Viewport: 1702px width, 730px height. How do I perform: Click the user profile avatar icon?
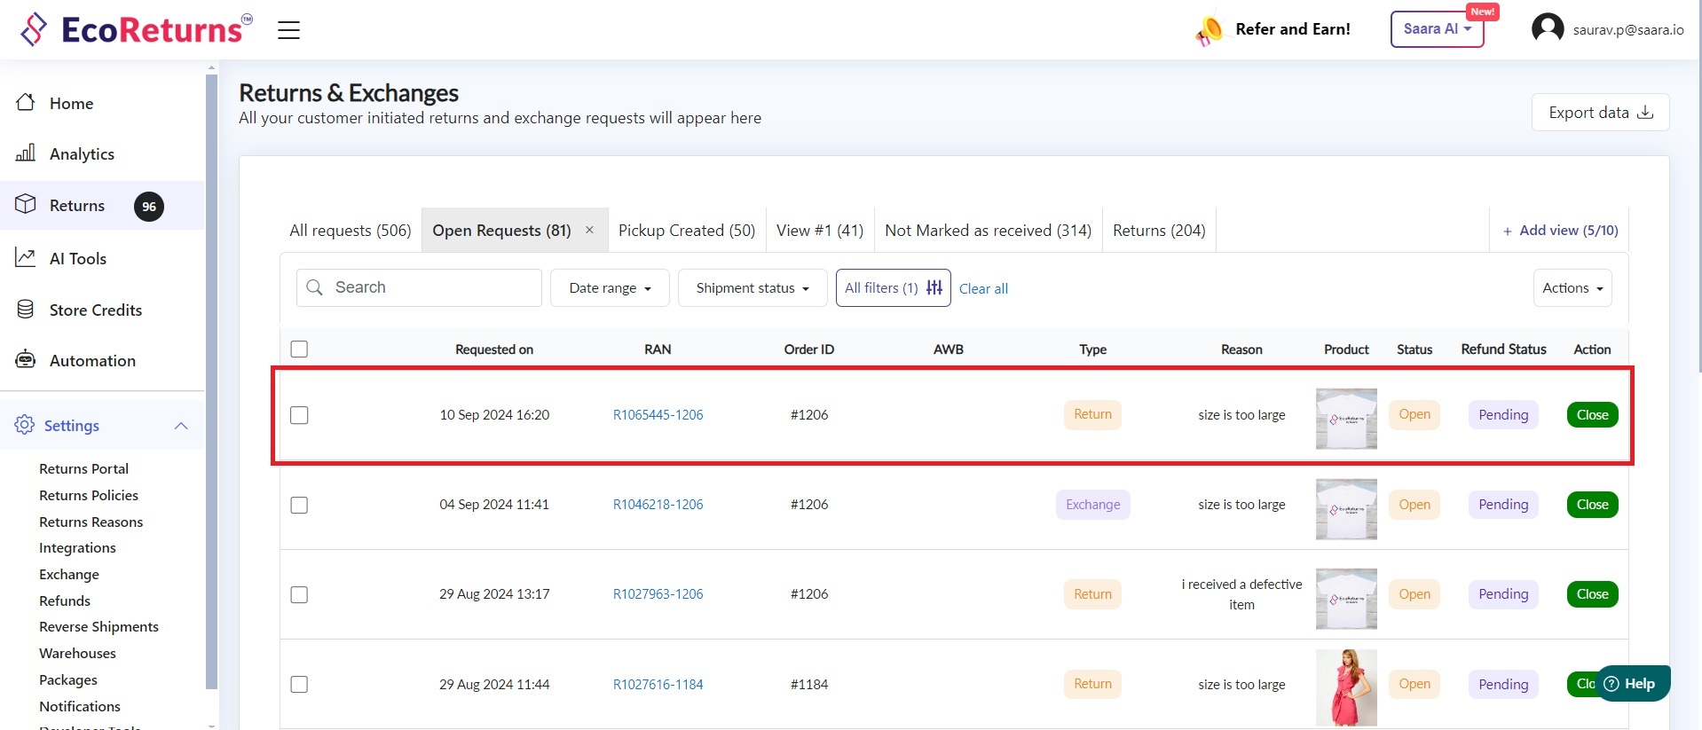[x=1547, y=29]
